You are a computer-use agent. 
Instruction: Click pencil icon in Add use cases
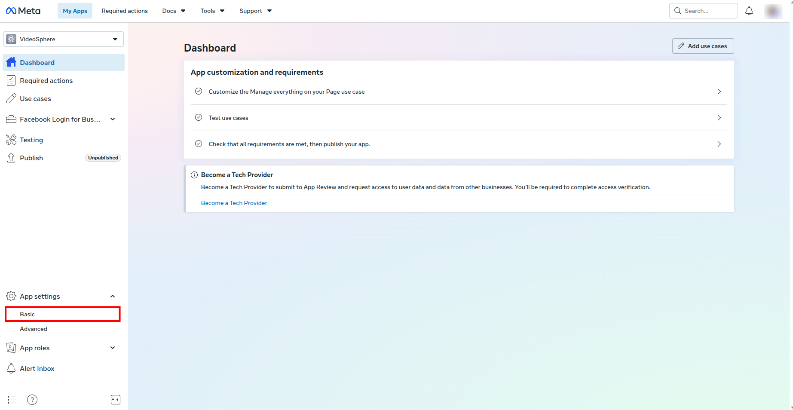[681, 46]
